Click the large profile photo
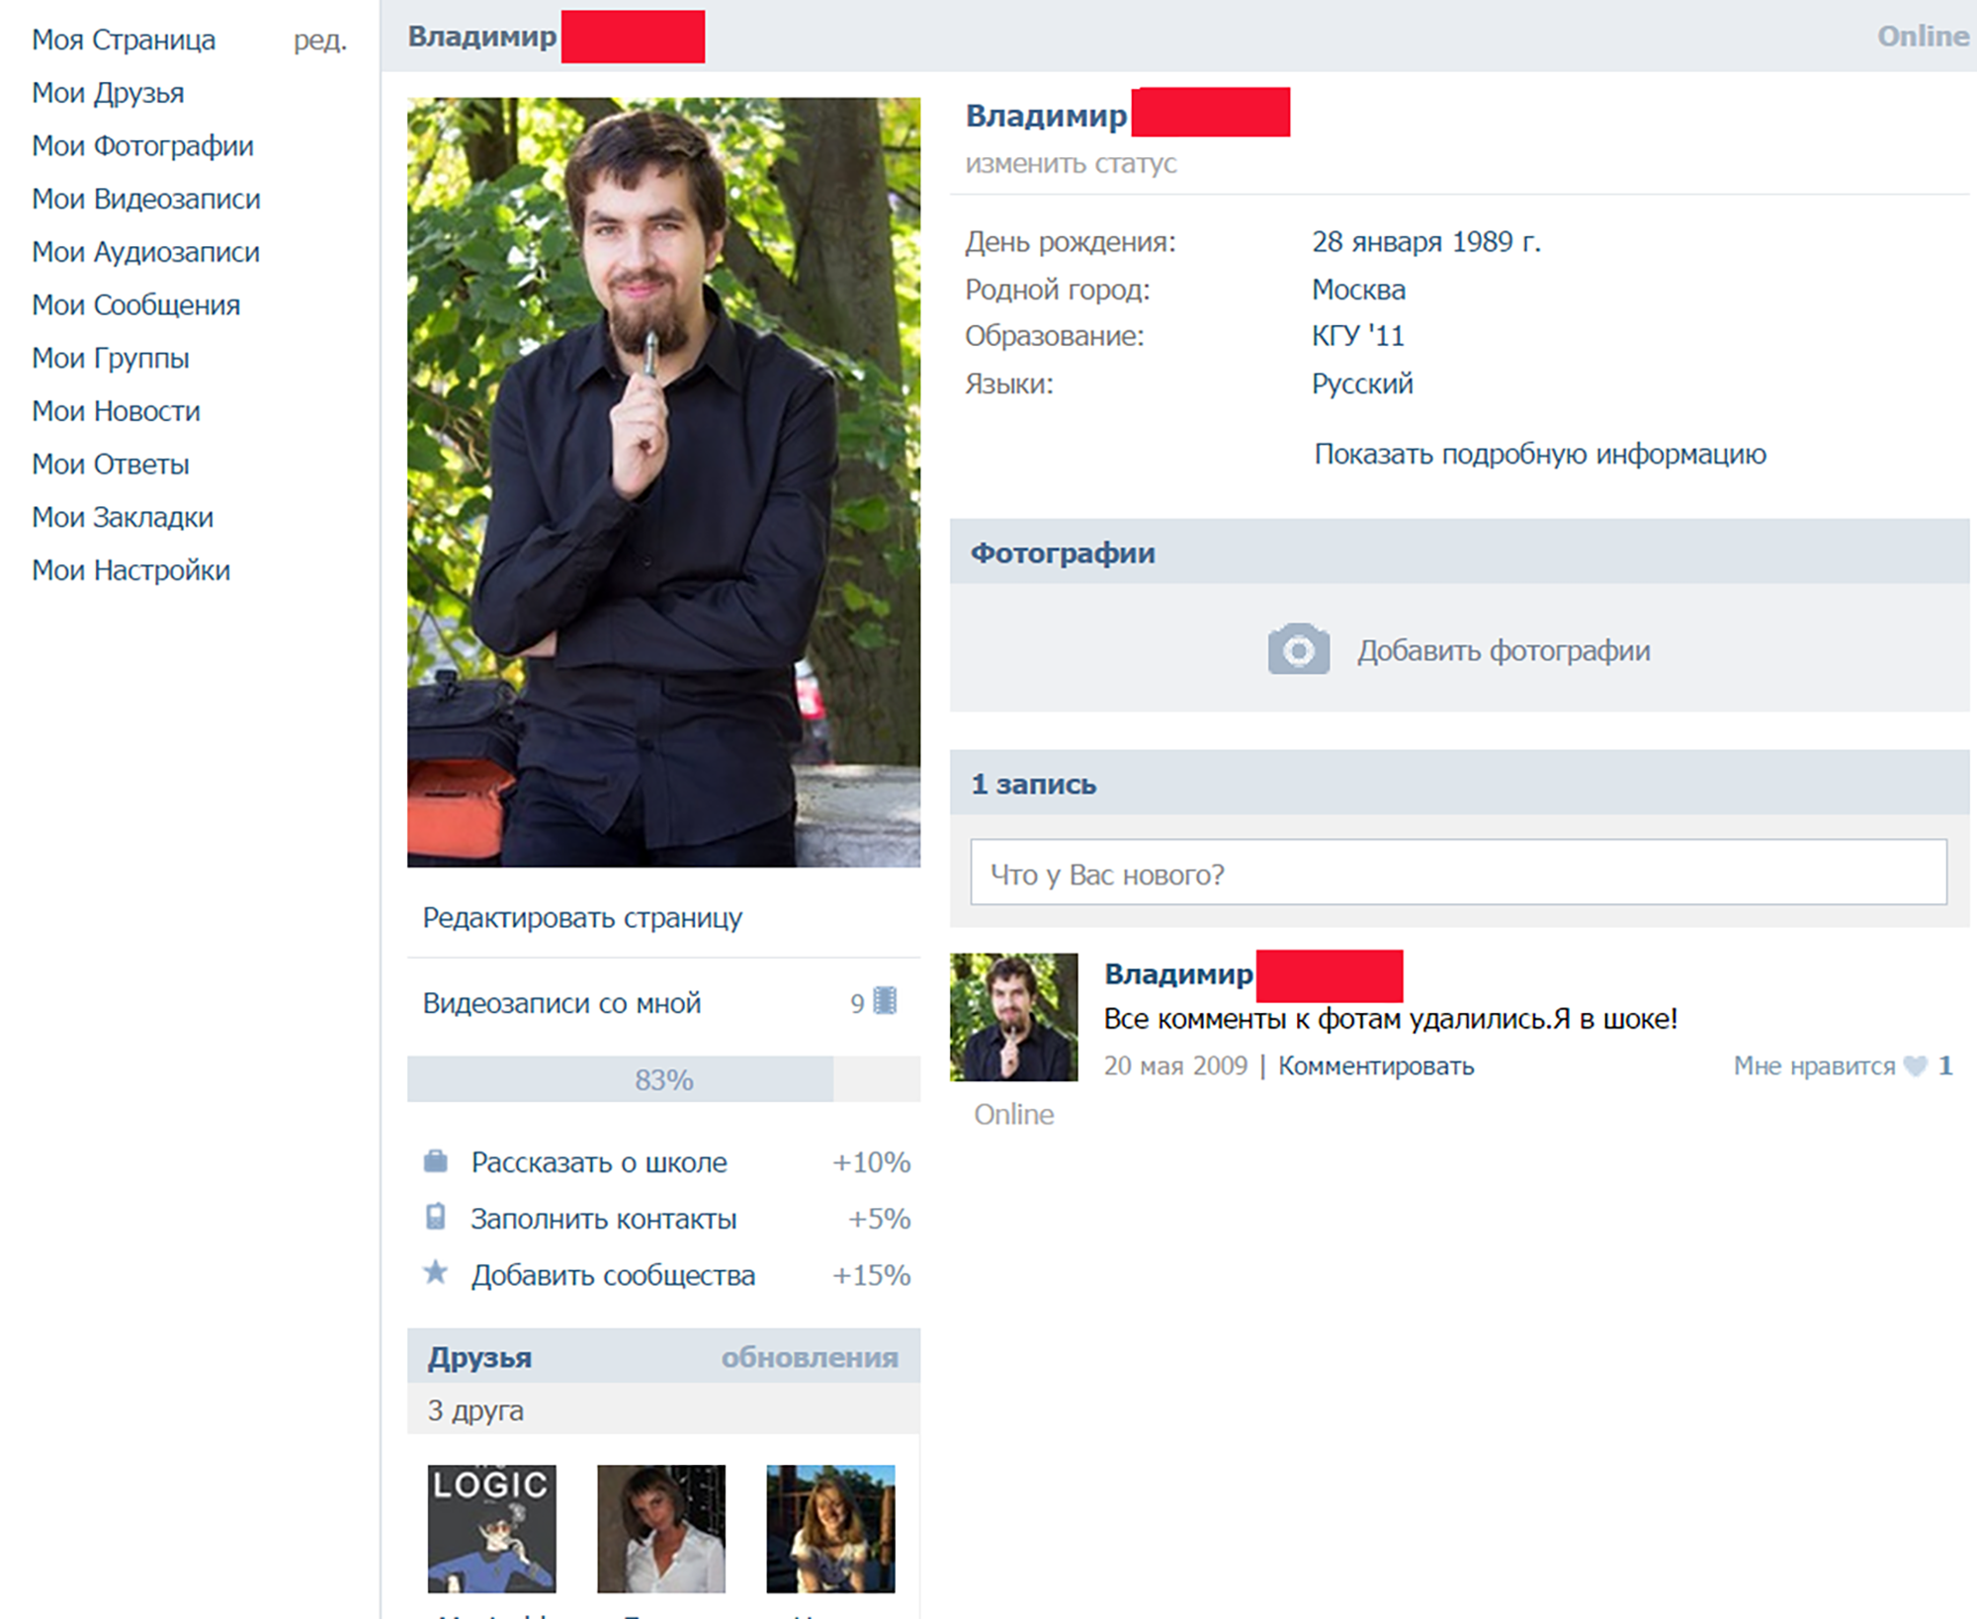 [x=663, y=481]
